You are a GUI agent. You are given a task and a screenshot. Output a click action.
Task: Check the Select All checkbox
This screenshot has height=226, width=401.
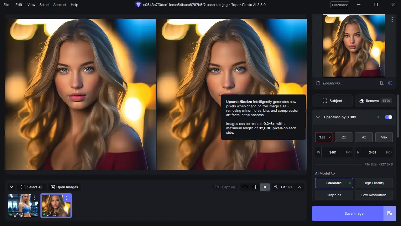tap(23, 187)
